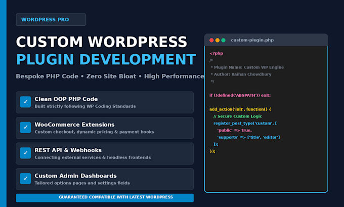Click the "'supports' => ['title', 'editor']" line

tap(248, 137)
